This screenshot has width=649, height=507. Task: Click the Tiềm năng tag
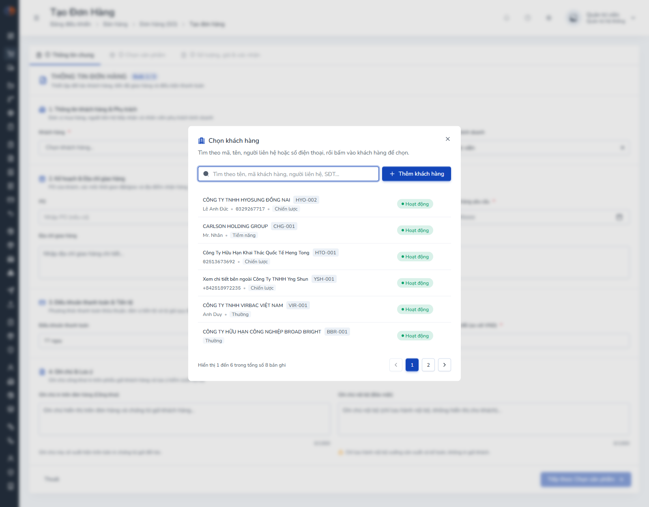coord(244,235)
